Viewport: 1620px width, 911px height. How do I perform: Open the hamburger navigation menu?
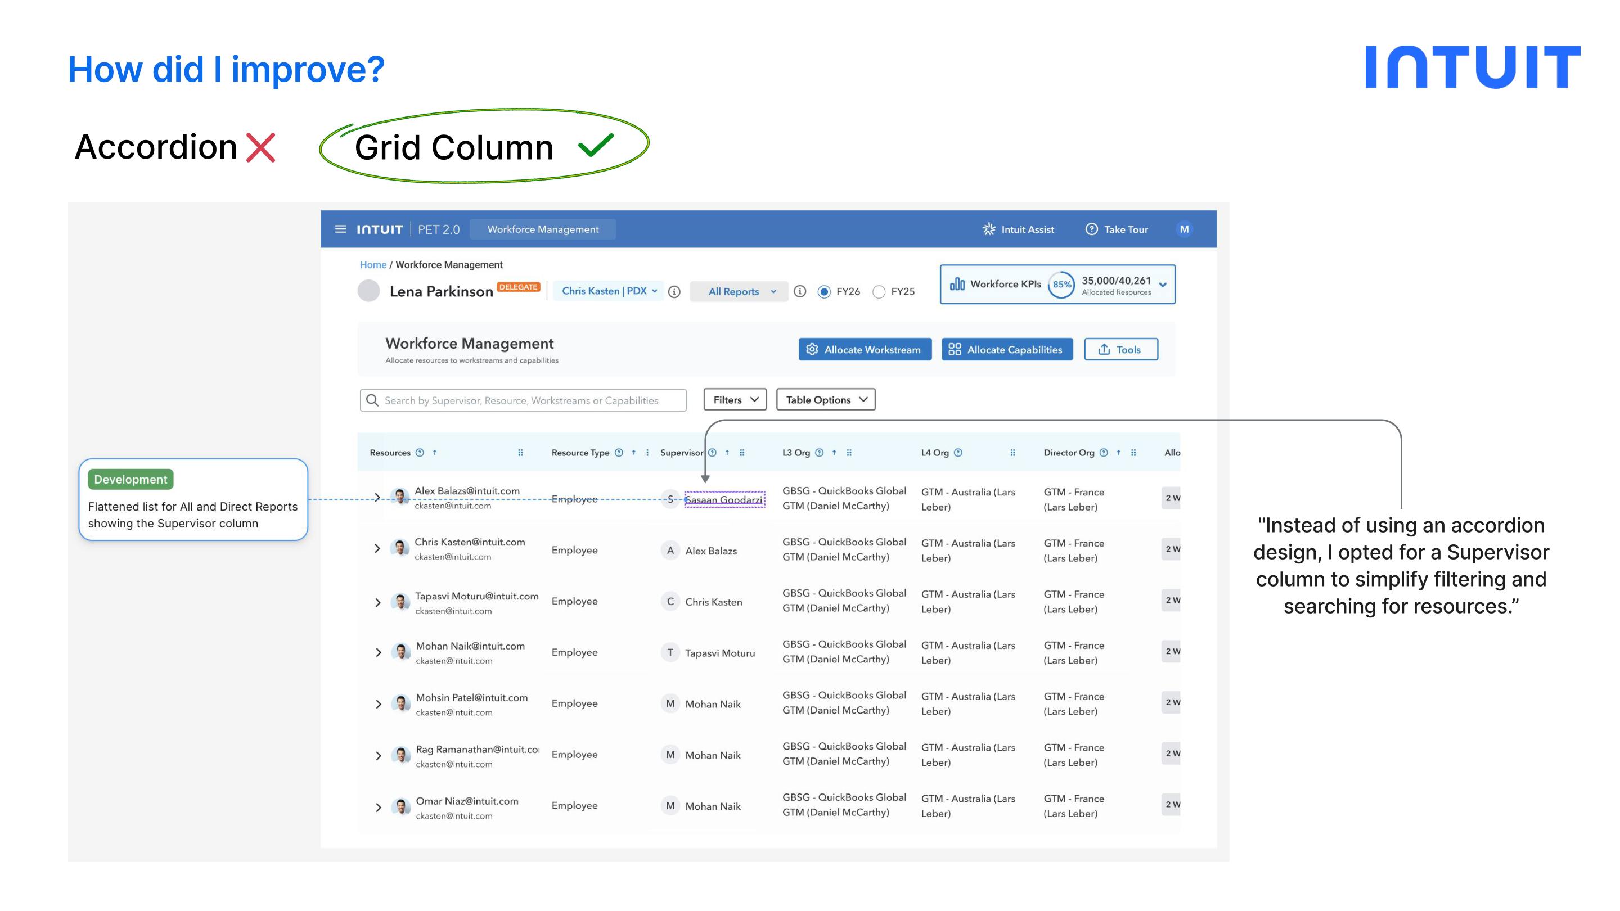pyautogui.click(x=340, y=229)
